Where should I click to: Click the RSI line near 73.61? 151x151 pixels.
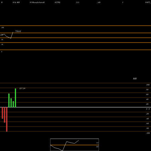pos(12,35)
